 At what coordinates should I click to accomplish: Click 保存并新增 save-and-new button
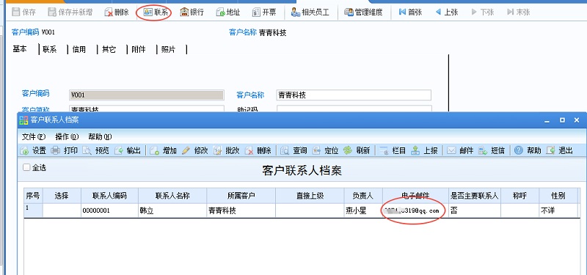[x=70, y=12]
